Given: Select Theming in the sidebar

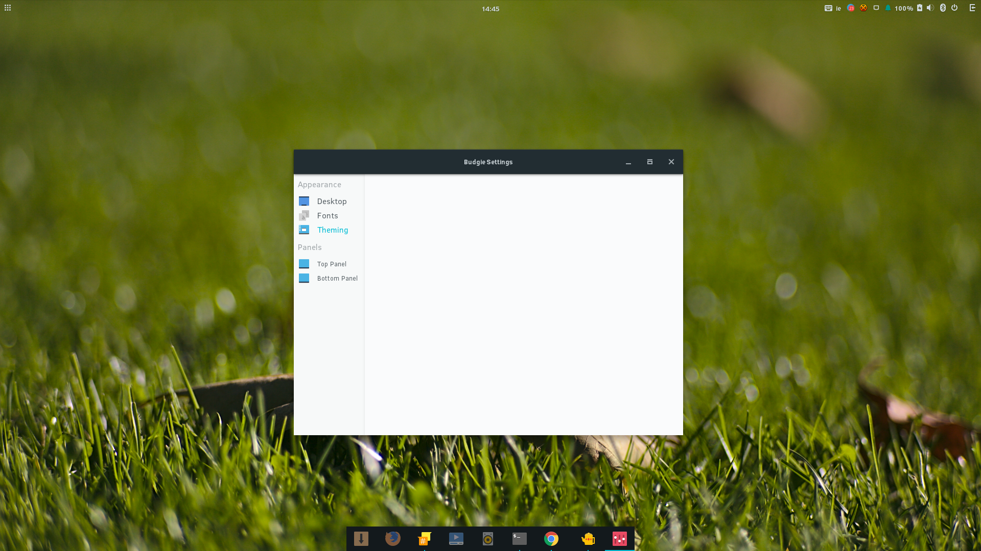Looking at the screenshot, I should point(329,230).
